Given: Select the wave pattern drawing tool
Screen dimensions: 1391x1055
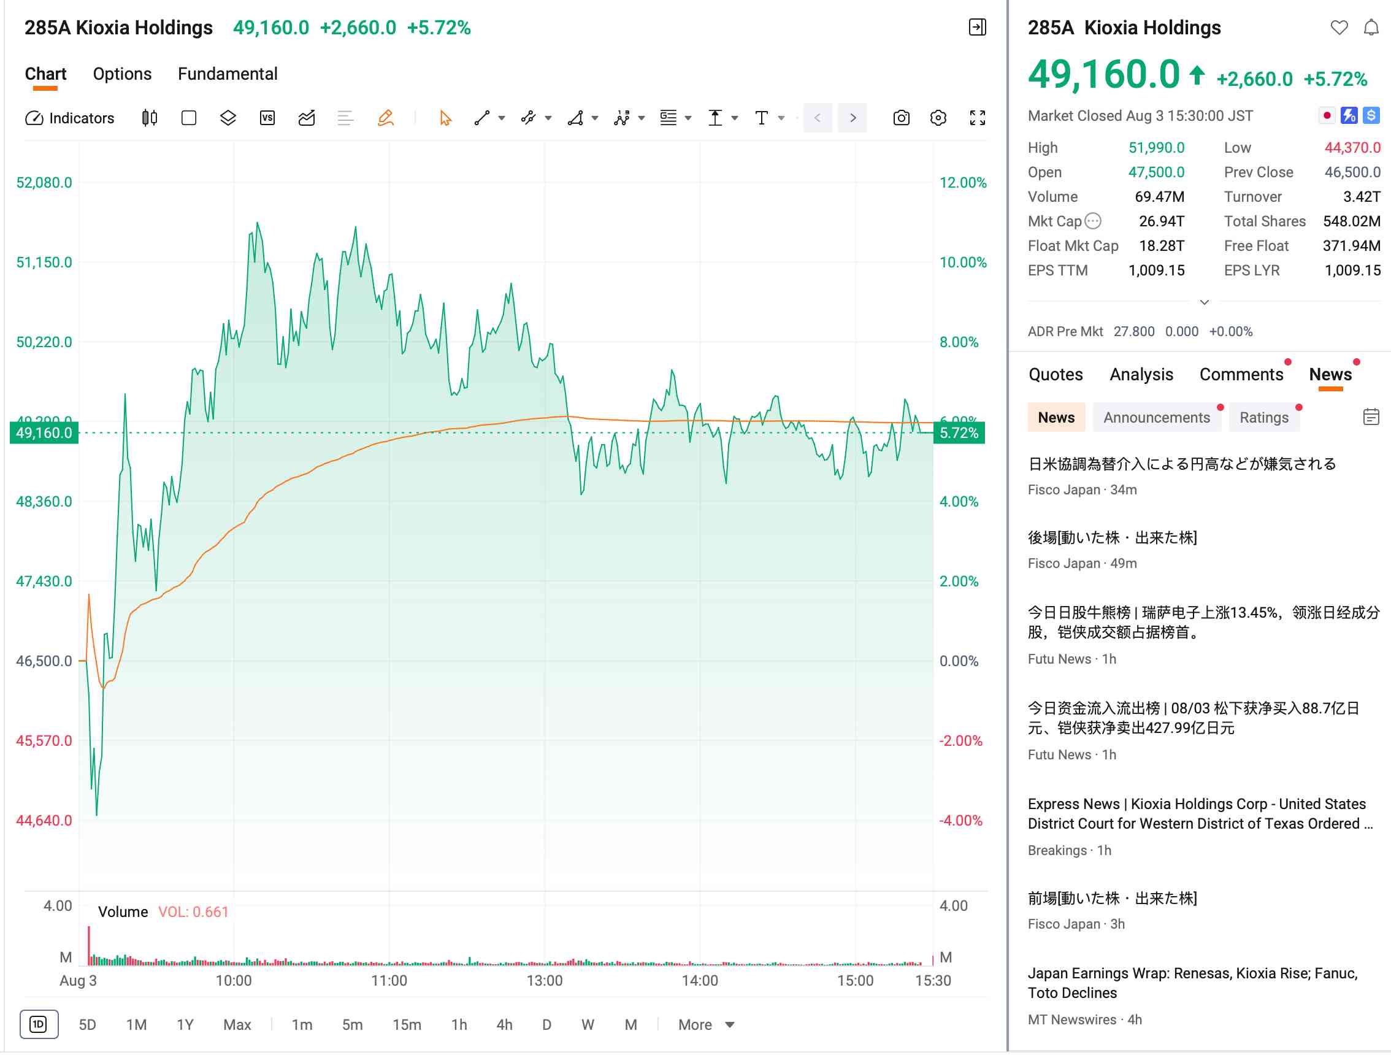Looking at the screenshot, I should 622,118.
